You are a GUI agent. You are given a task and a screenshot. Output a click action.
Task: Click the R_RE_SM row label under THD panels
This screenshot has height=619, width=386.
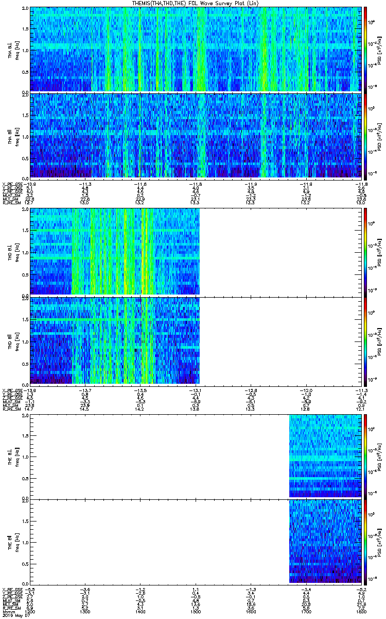pos(11,409)
